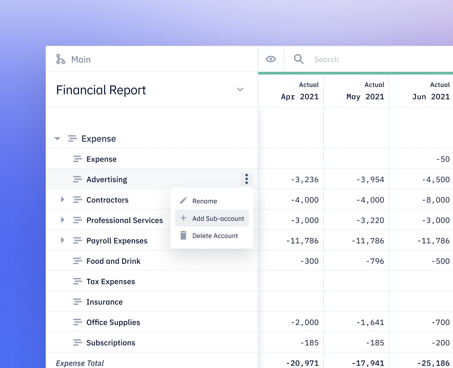Viewport: 453px width, 368px height.
Task: Click the branch icon next to Main
Action: pyautogui.click(x=60, y=59)
